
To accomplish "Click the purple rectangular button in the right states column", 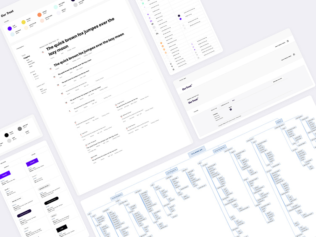I will click(32, 162).
